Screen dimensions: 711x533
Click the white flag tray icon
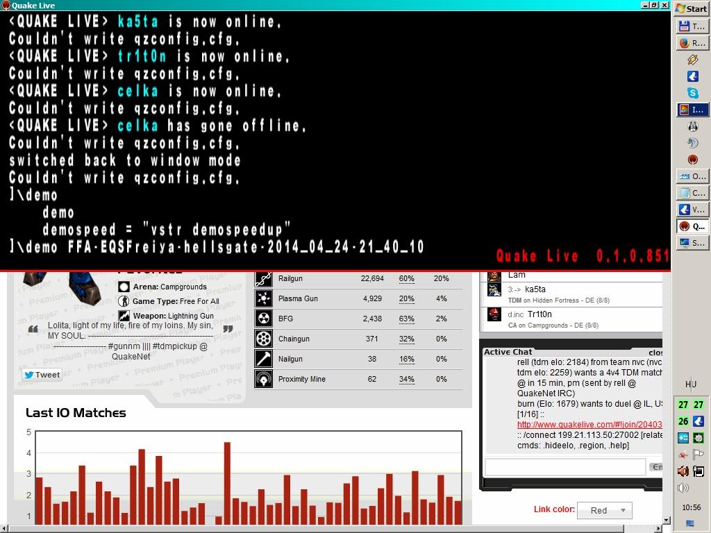pyautogui.click(x=699, y=455)
